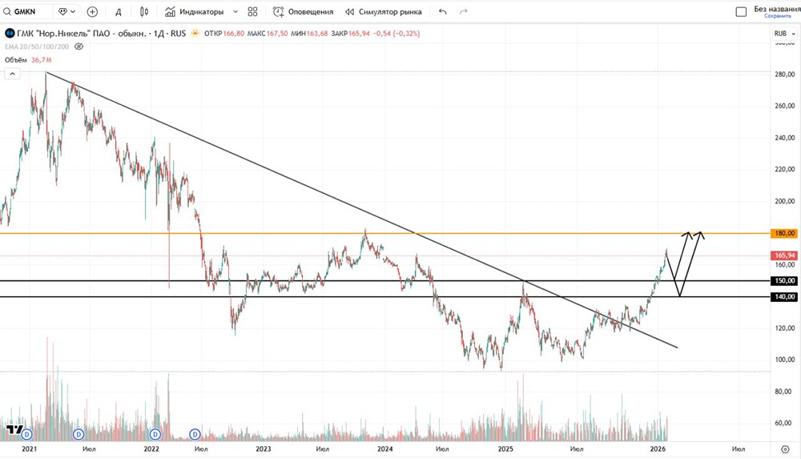
Task: Click the 140,00 horizontal line label
Action: pos(785,296)
